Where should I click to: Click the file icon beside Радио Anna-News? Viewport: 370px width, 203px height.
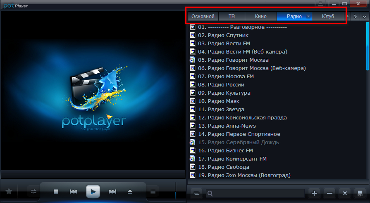point(193,126)
